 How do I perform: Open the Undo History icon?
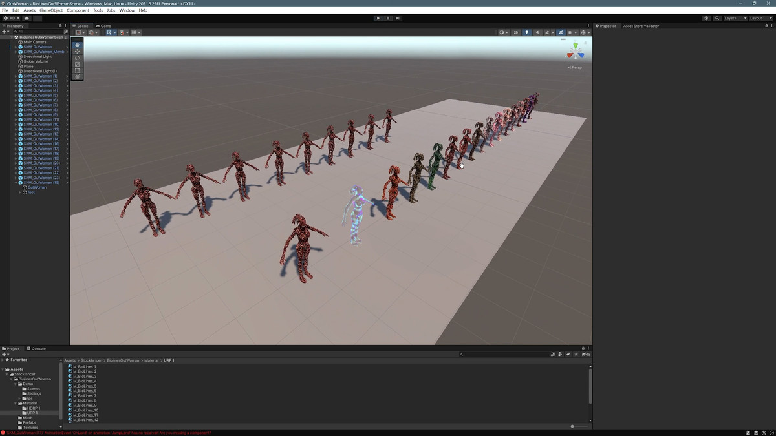coord(706,18)
